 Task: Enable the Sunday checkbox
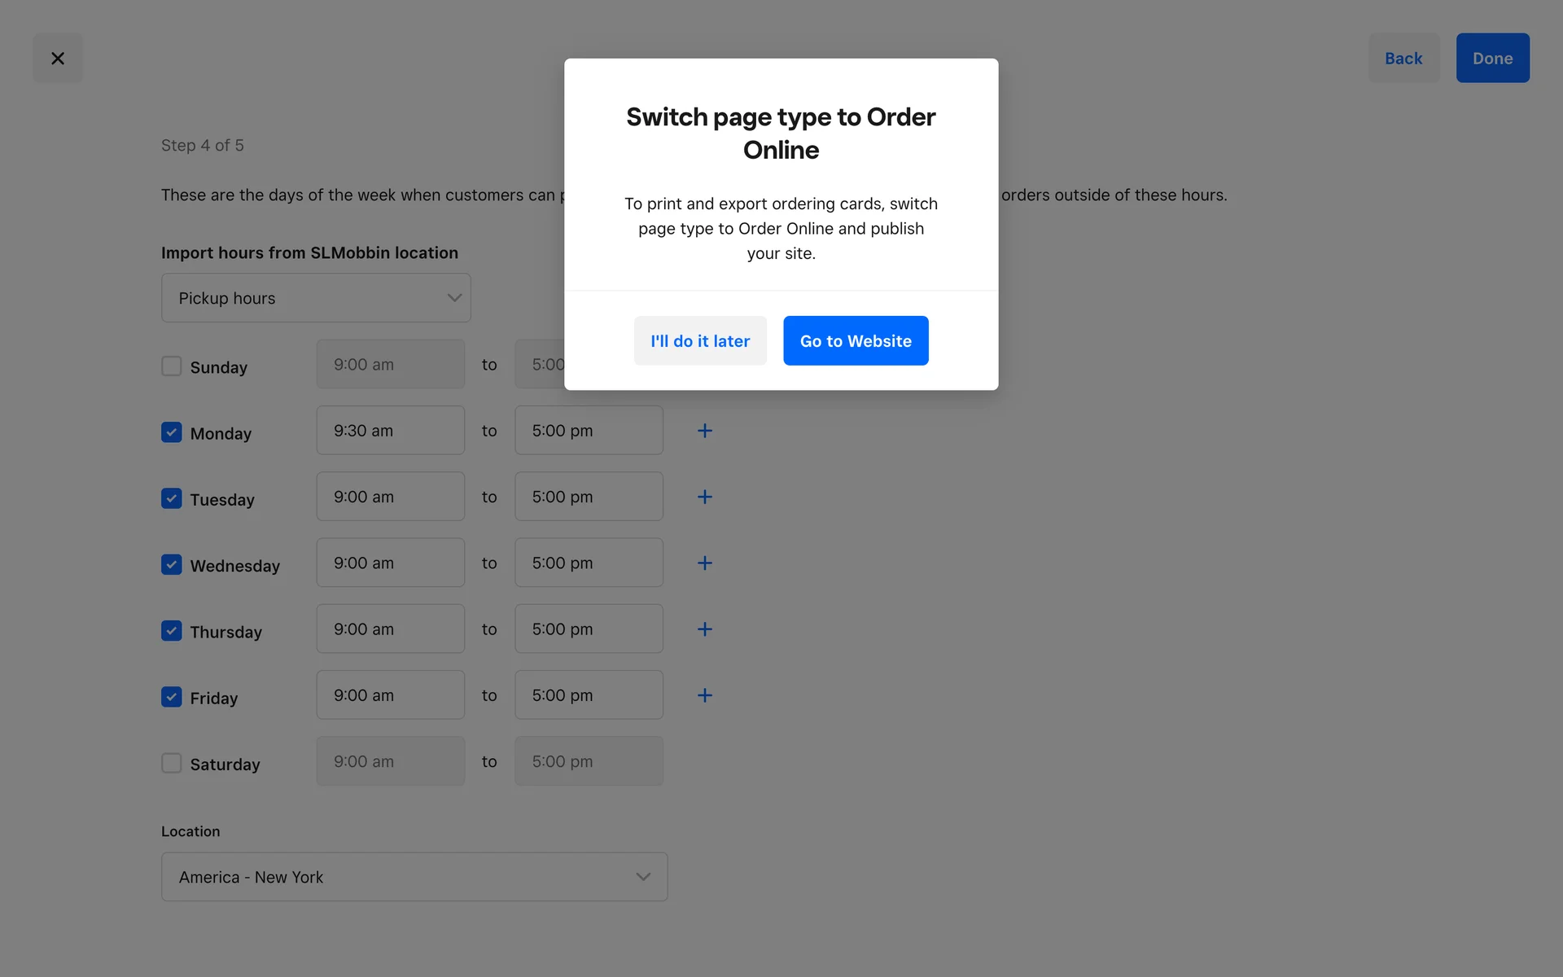coord(171,366)
